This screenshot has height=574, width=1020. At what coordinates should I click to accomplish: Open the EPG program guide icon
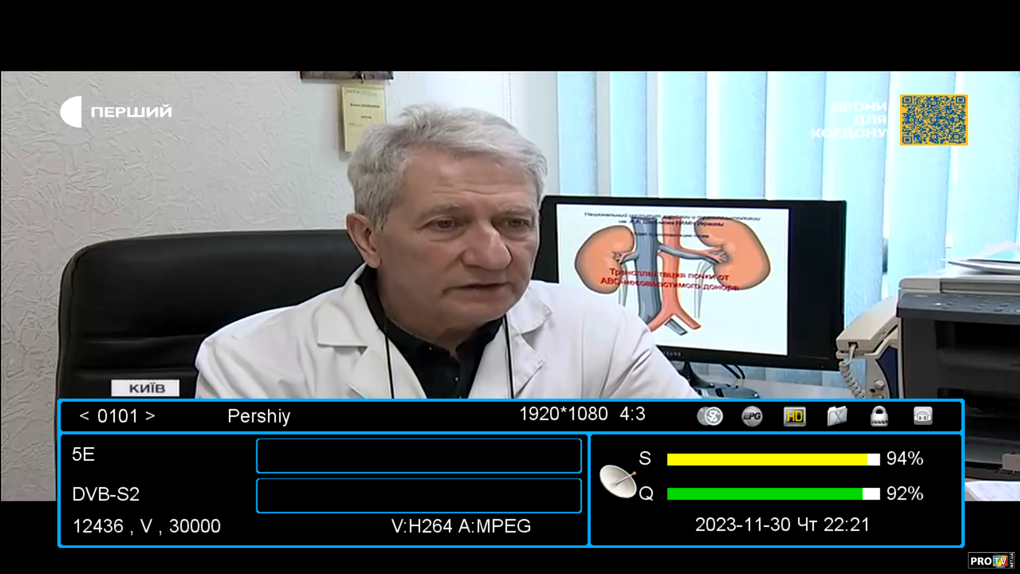752,416
